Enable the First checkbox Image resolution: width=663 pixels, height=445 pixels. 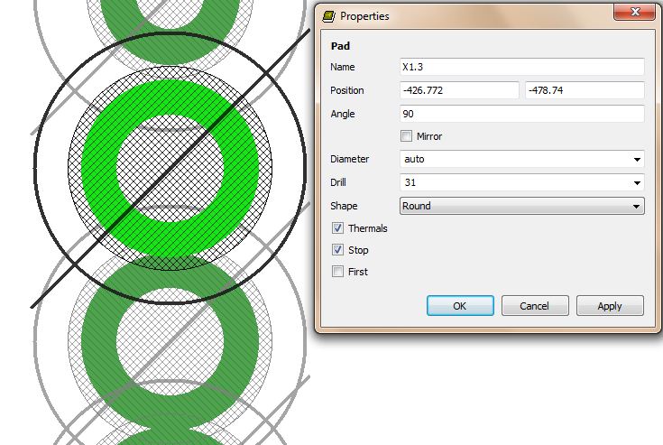point(337,272)
